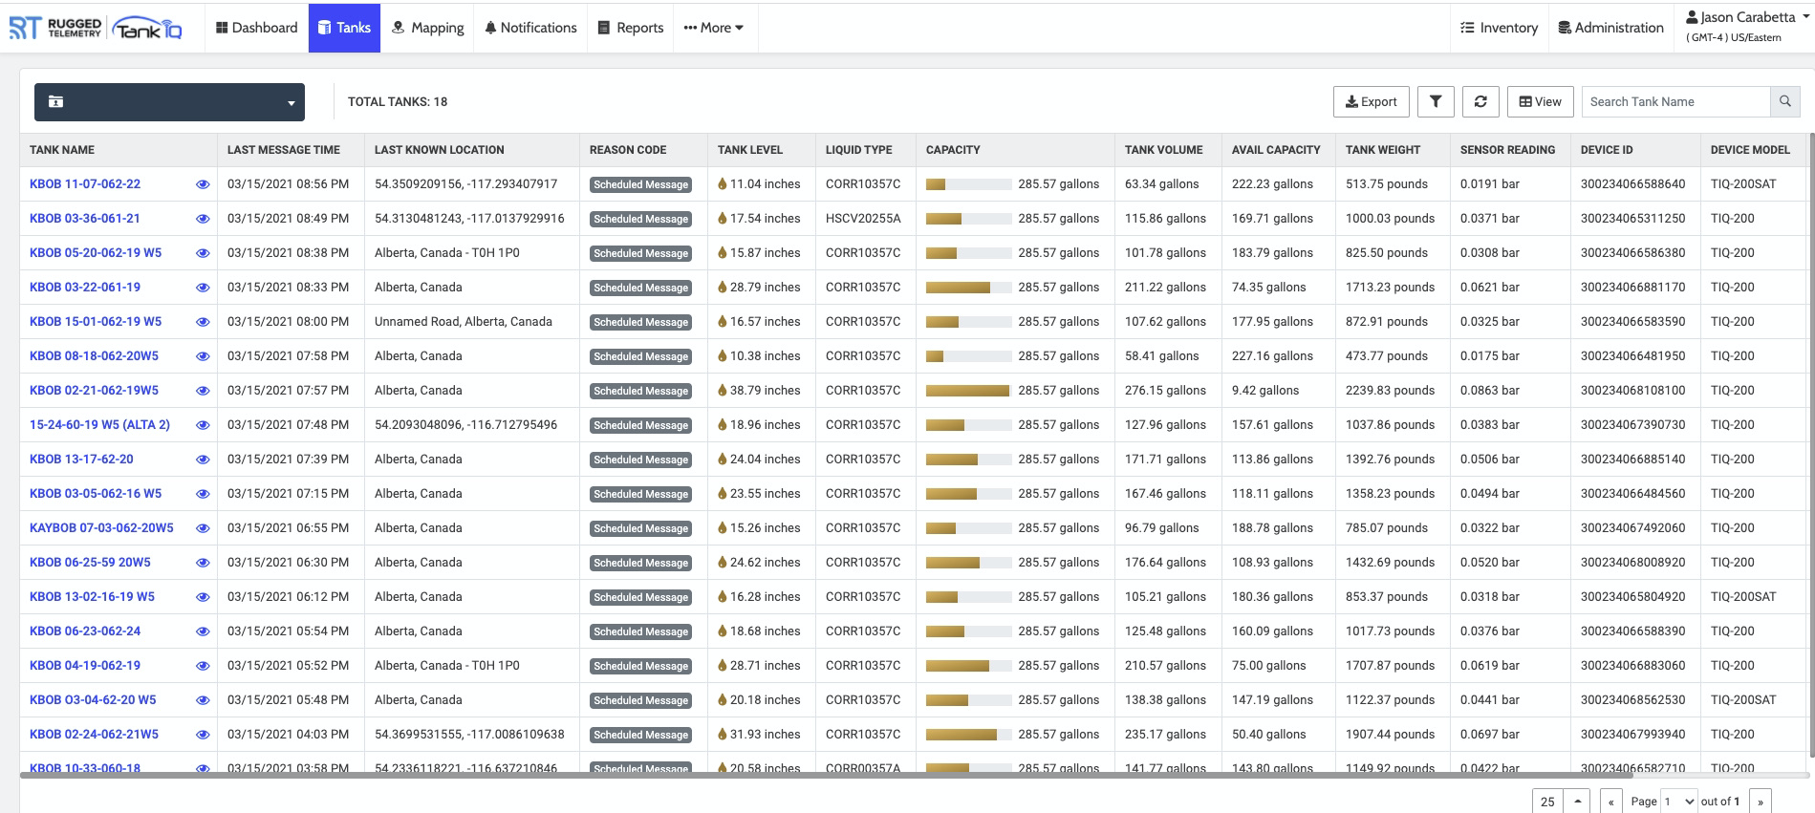Screen dimensions: 1815x813
Task: Open the KBOB 02-21-062-19W5 tank link
Action: point(94,391)
